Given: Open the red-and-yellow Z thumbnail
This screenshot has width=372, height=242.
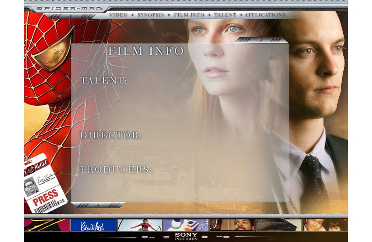Looking at the screenshot, I should pos(47,225).
